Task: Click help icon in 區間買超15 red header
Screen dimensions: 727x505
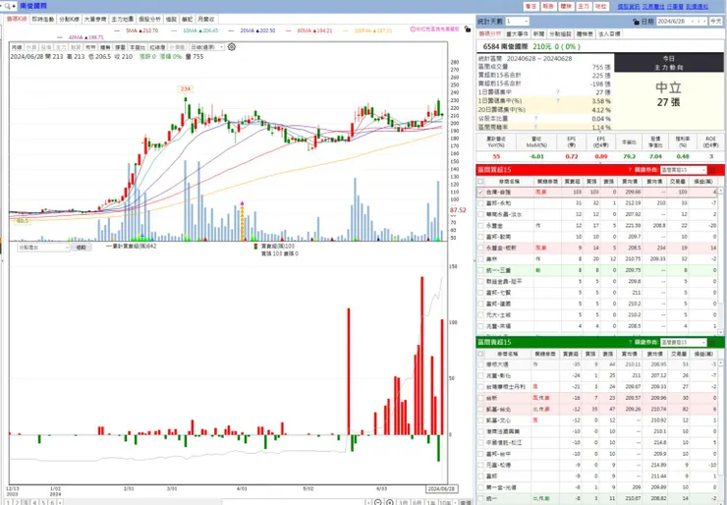Action: (x=630, y=170)
